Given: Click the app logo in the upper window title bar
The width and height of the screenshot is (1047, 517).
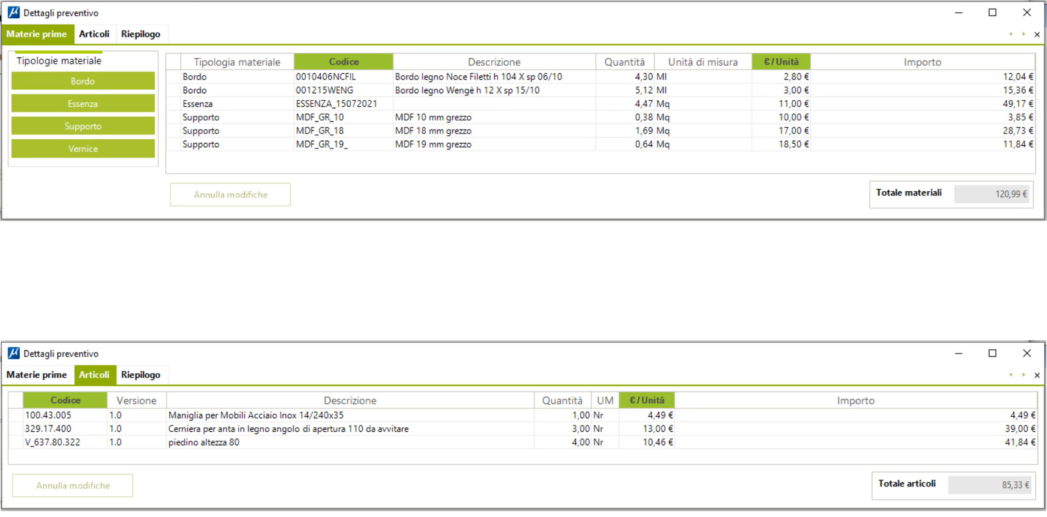Looking at the screenshot, I should [13, 12].
